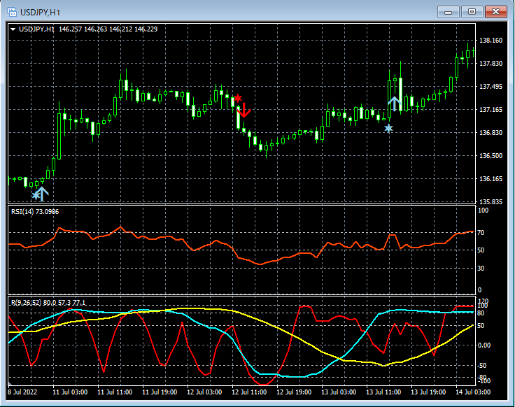The height and width of the screenshot is (407, 515).
Task: Click the 138.160 price scale label
Action: pyautogui.click(x=491, y=41)
